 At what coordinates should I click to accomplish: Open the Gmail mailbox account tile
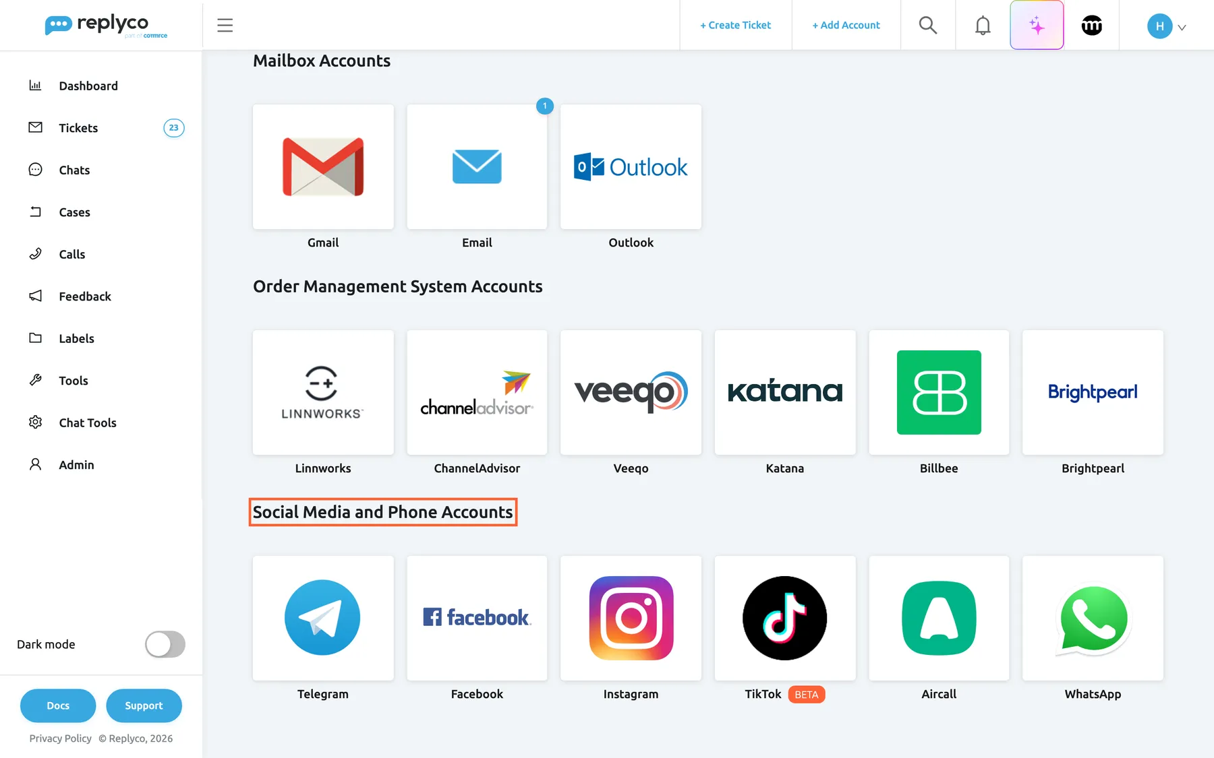click(x=323, y=166)
